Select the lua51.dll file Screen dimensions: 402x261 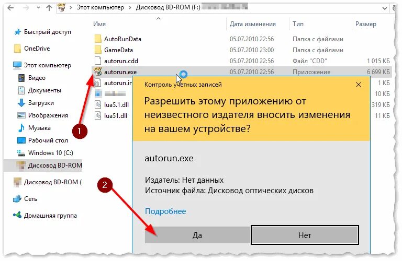tap(116, 116)
